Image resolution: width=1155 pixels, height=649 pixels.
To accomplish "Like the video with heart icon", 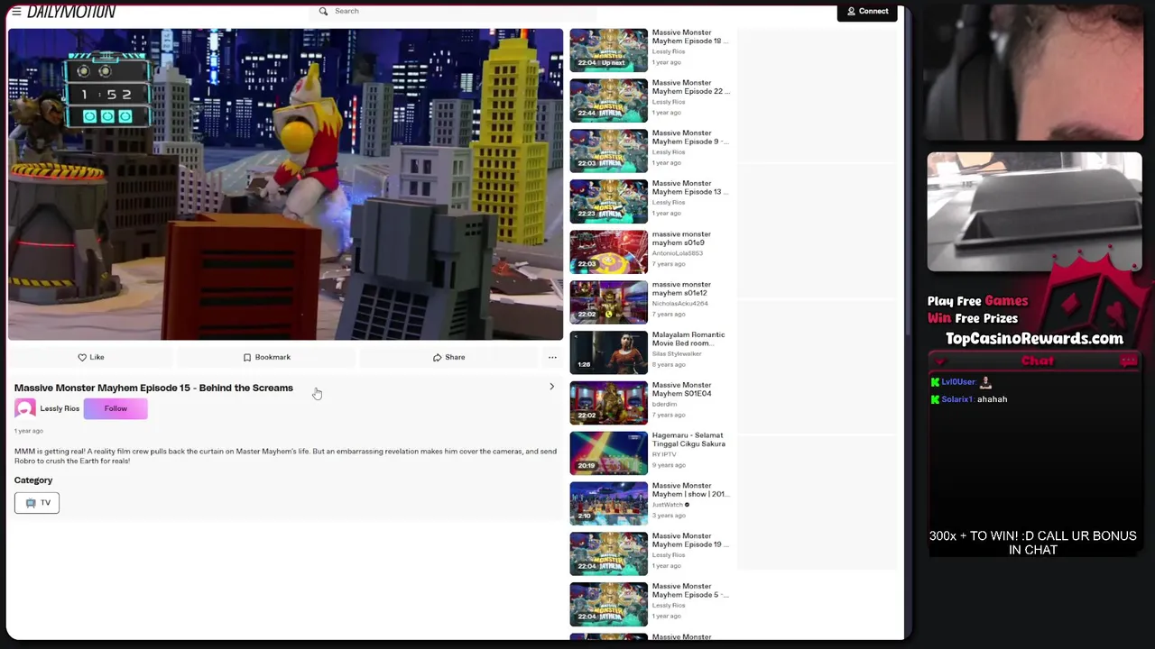I will point(90,357).
